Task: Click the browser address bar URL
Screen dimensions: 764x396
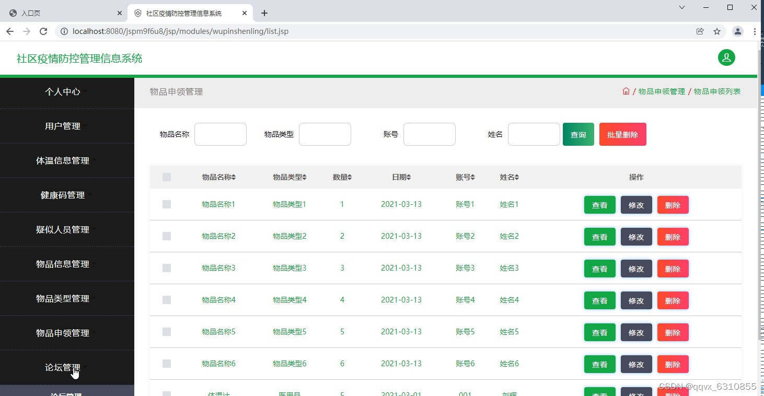Action: coord(180,31)
